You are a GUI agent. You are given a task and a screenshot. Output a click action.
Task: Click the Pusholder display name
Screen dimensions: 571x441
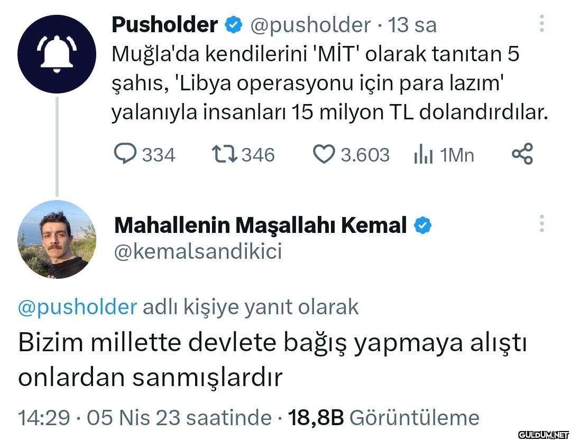pyautogui.click(x=165, y=25)
